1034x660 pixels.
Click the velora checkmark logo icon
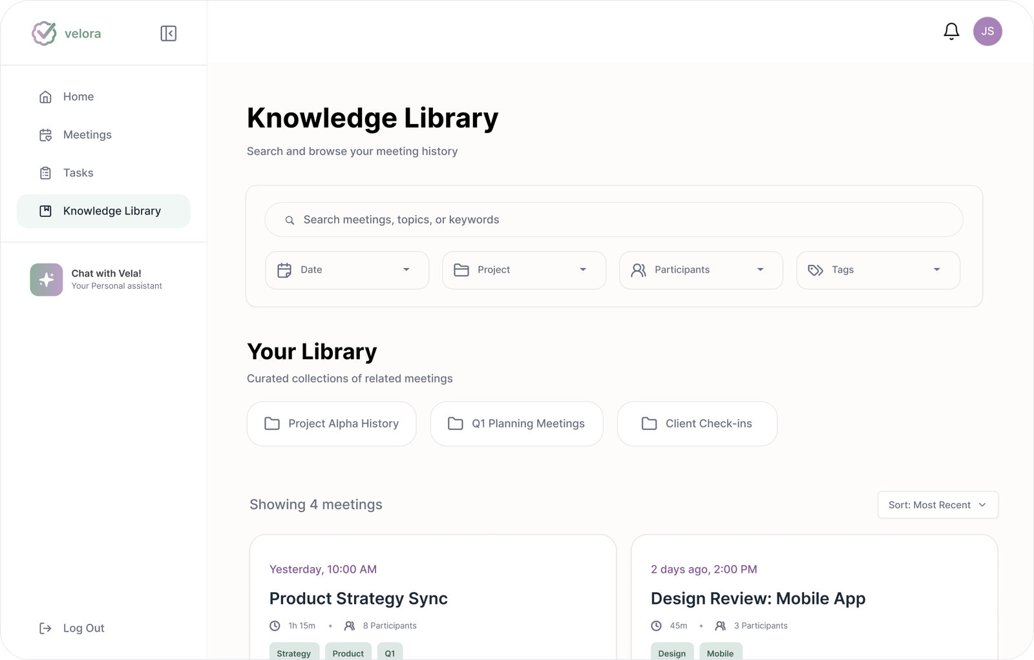point(44,33)
